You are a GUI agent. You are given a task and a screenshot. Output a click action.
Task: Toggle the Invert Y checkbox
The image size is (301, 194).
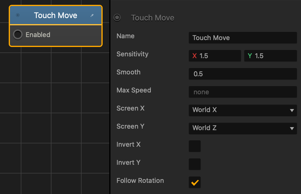pyautogui.click(x=195, y=164)
